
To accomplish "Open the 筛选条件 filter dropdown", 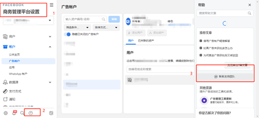I will coord(77,28).
